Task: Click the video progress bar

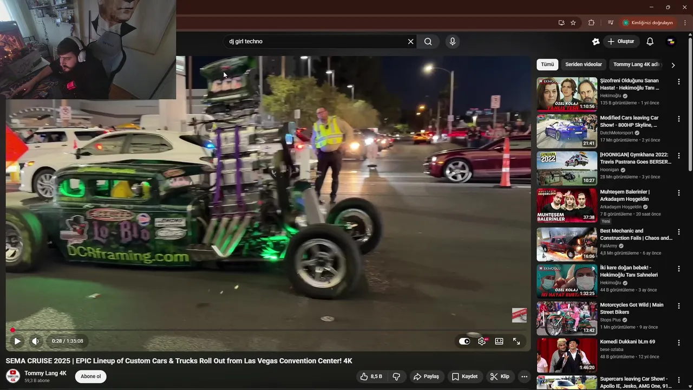Action: pyautogui.click(x=269, y=330)
